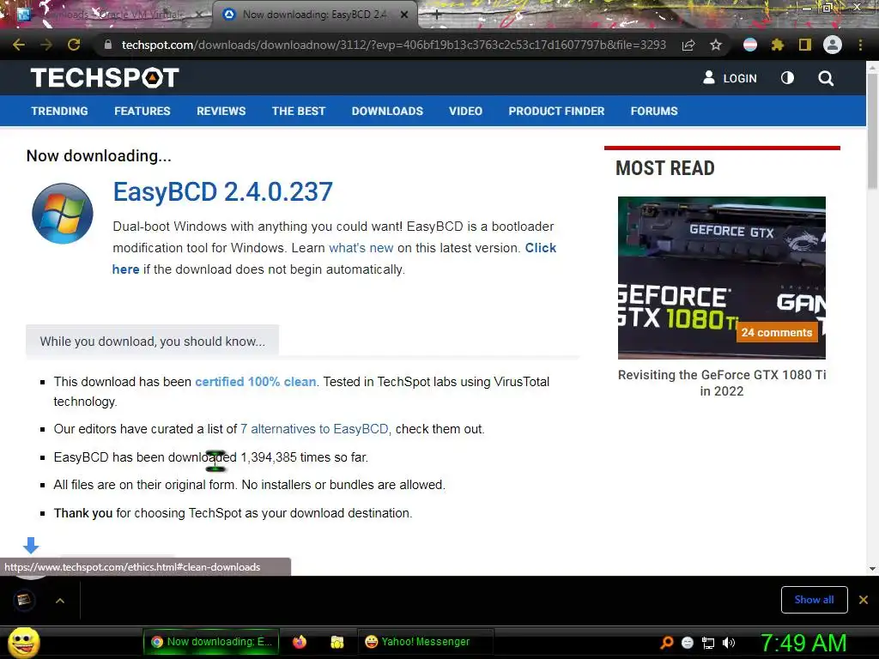Click the MOST READ heading

[x=665, y=168]
